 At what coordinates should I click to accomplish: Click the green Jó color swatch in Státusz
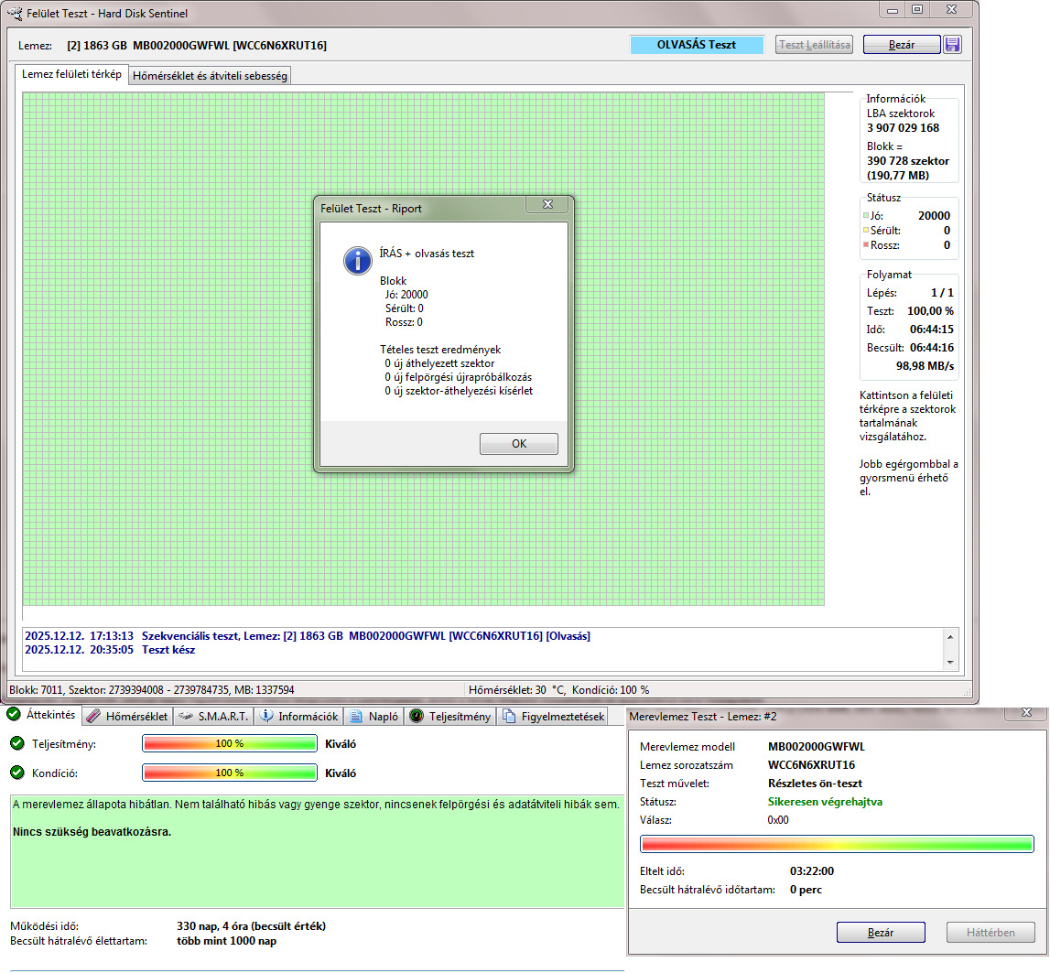866,216
